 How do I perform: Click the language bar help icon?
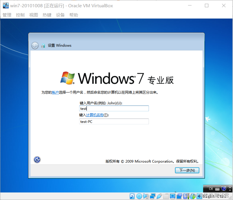[224, 189]
